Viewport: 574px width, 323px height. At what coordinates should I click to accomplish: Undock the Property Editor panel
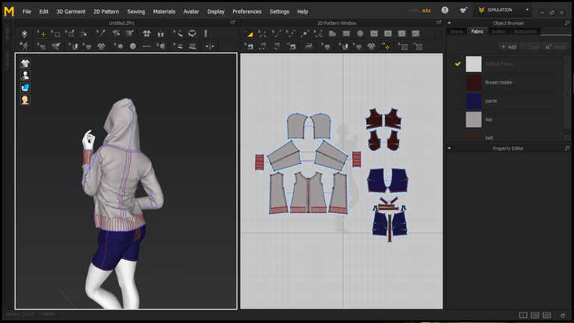tap(567, 148)
